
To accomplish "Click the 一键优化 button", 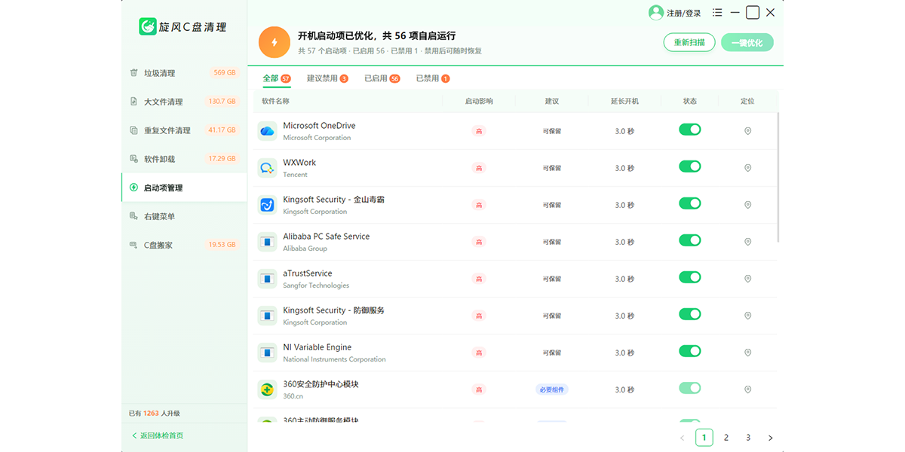I will 747,43.
